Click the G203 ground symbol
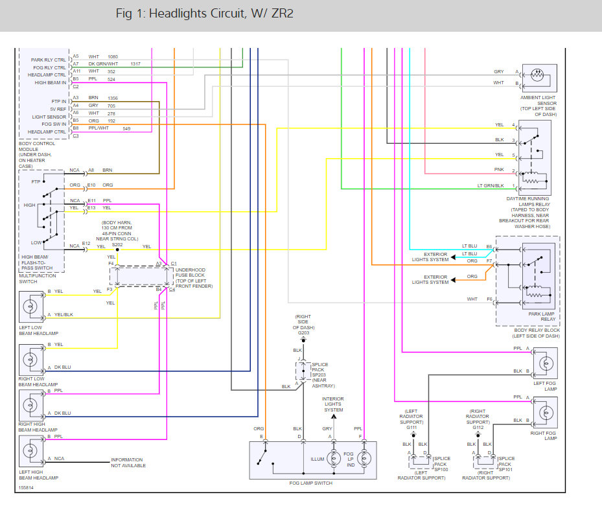 303,340
